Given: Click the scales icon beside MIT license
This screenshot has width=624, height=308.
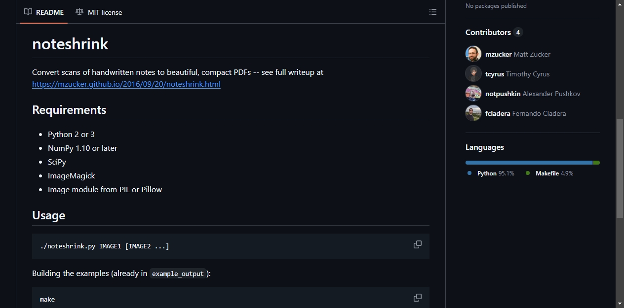Looking at the screenshot, I should (79, 12).
